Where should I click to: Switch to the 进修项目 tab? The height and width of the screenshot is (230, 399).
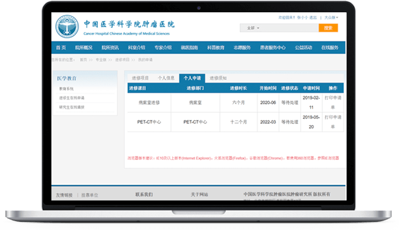(139, 78)
